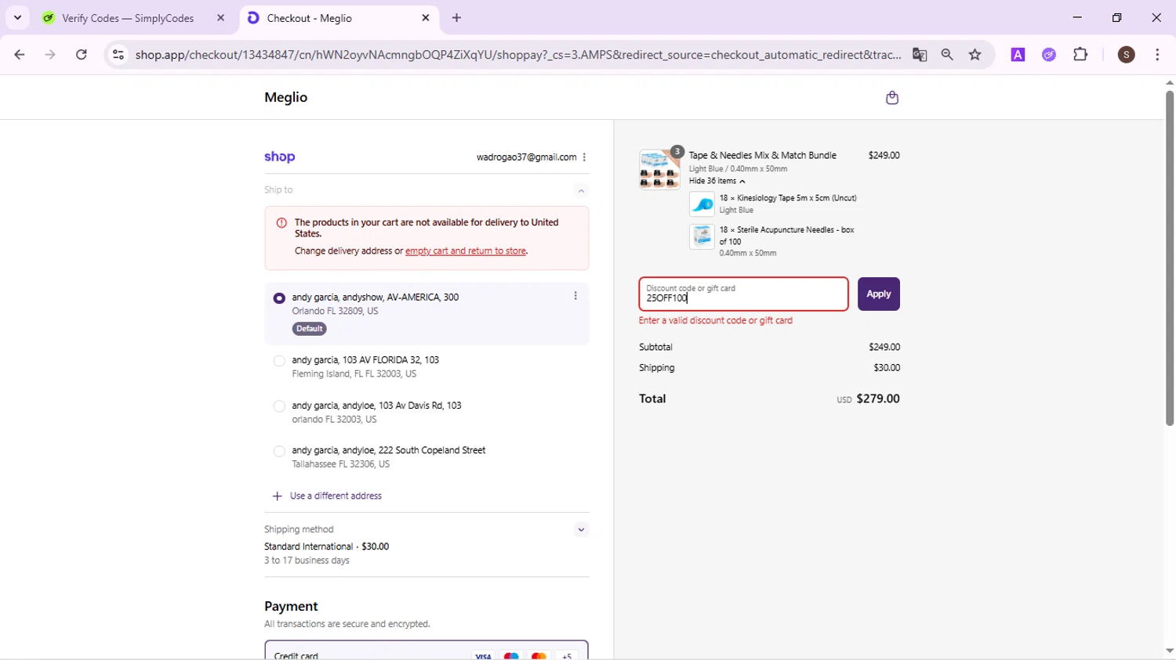Click the browser back arrow
1176x660 pixels.
point(20,55)
